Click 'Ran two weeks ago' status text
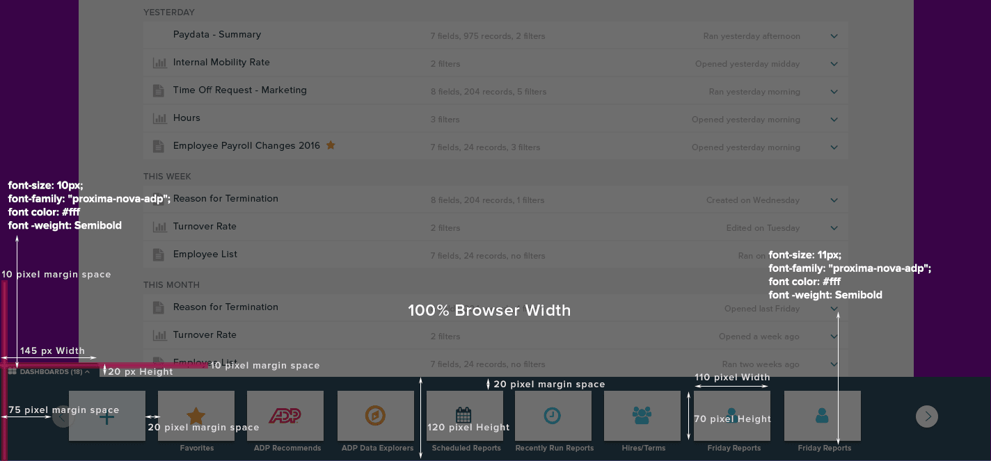 tap(761, 364)
